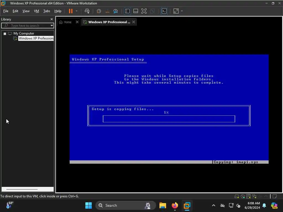This screenshot has height=212, width=283.
Task: Open Firefox from the taskbar
Action: [175, 205]
